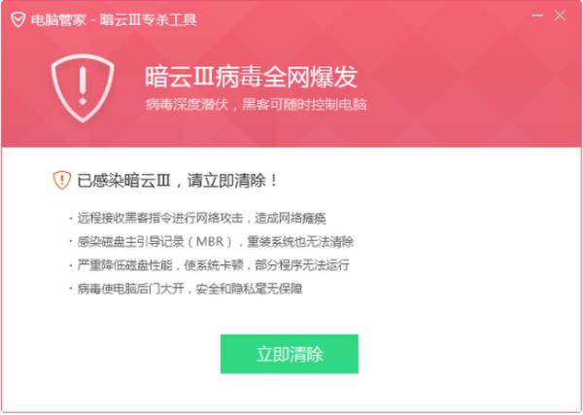The width and height of the screenshot is (583, 415).
Task: Click the bullet dot before 病毒使电脑后门大开
Action: [x=71, y=289]
